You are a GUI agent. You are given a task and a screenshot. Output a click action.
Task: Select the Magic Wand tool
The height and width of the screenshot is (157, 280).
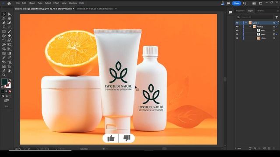(x=4, y=18)
